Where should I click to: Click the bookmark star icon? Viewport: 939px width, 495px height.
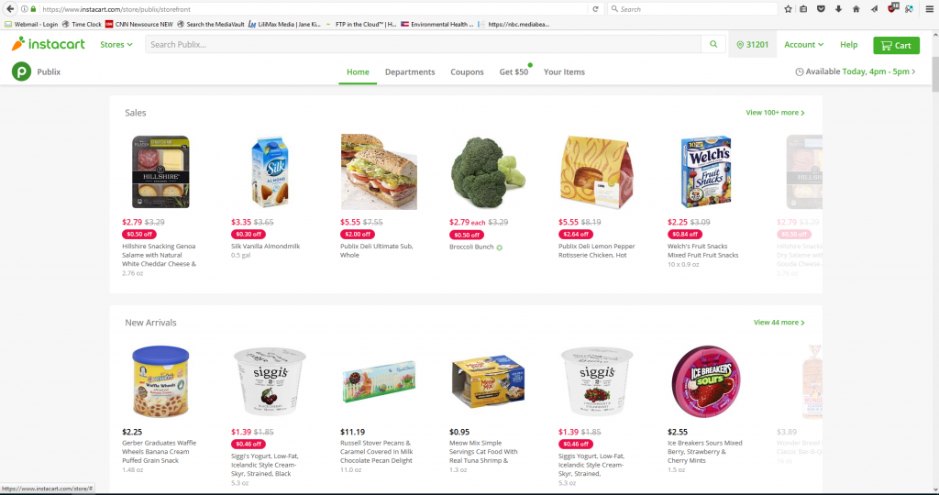click(x=788, y=9)
